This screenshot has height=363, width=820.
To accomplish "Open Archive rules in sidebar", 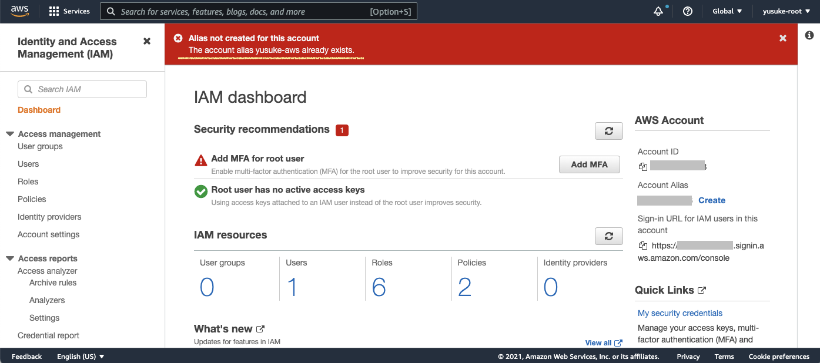I will click(x=53, y=283).
